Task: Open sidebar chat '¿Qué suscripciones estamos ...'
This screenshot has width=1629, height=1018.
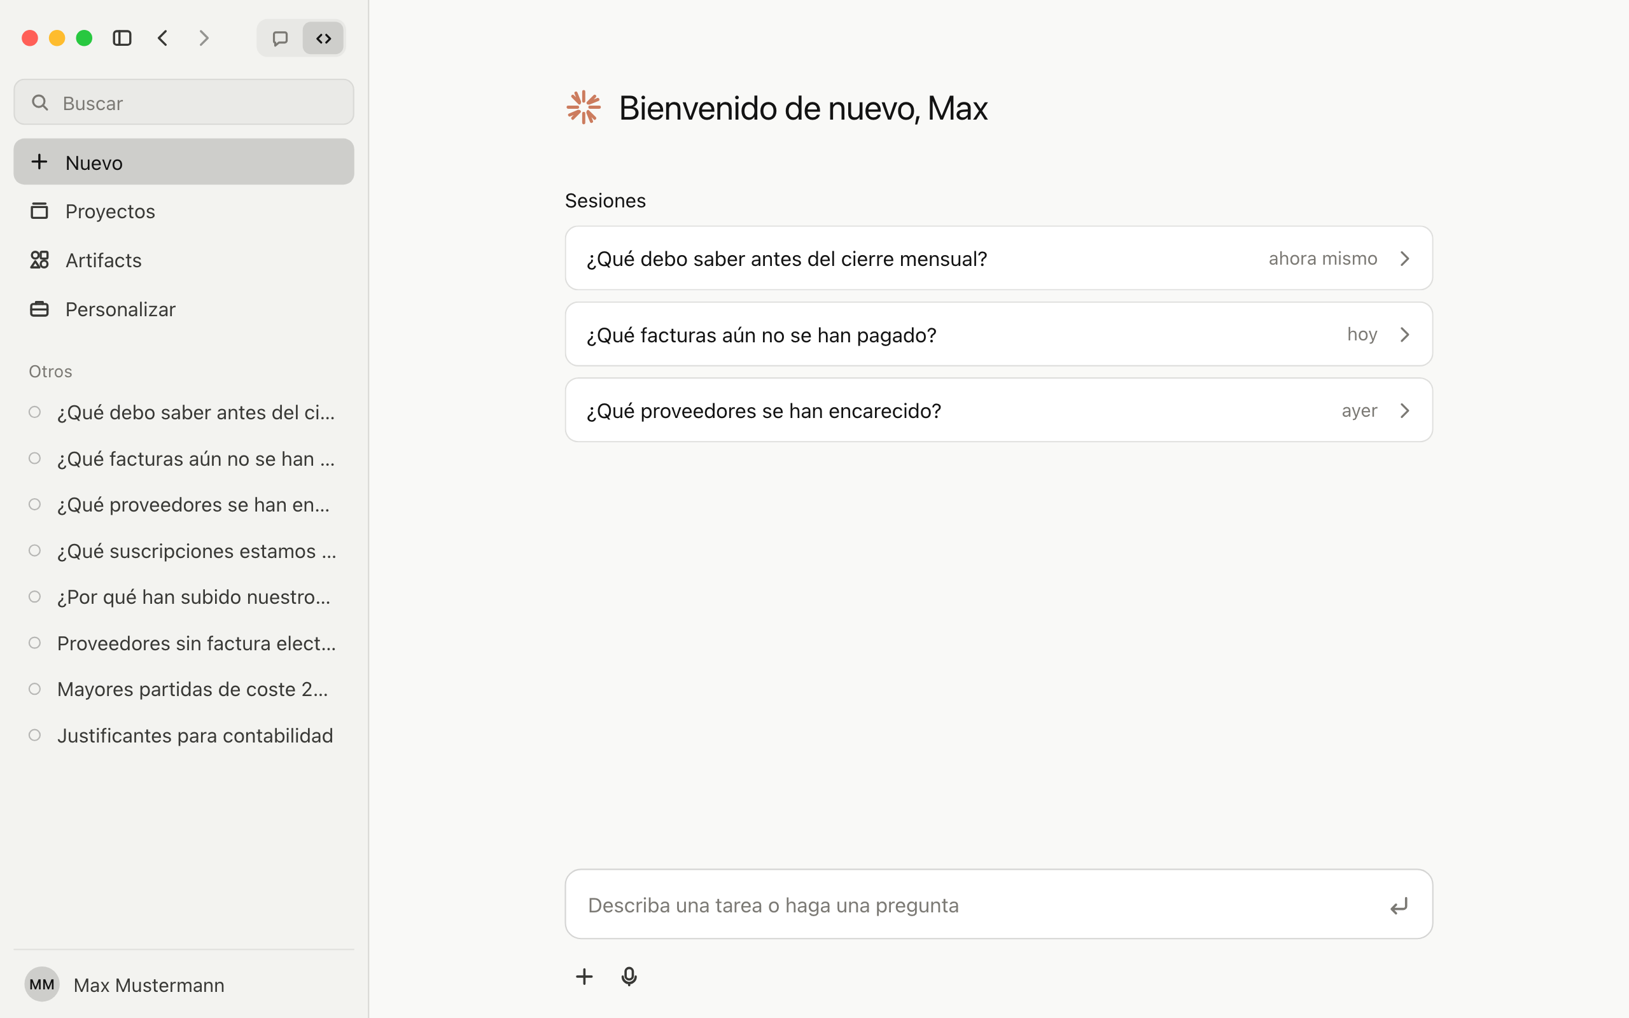Action: 184,551
